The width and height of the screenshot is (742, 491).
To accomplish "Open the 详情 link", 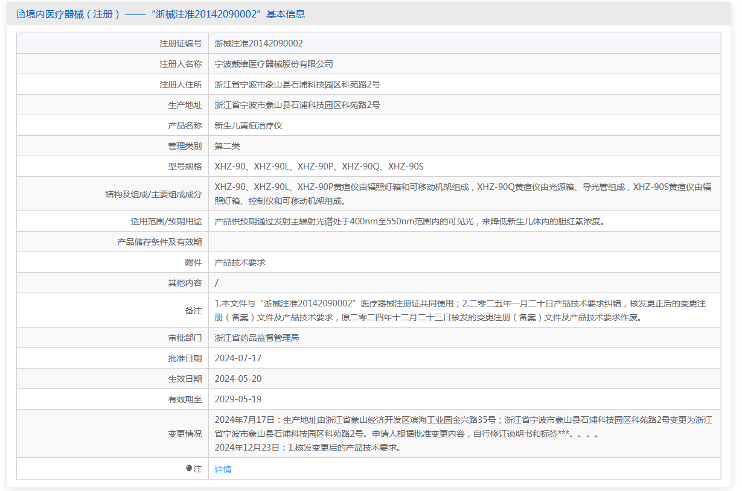I will click(x=223, y=469).
